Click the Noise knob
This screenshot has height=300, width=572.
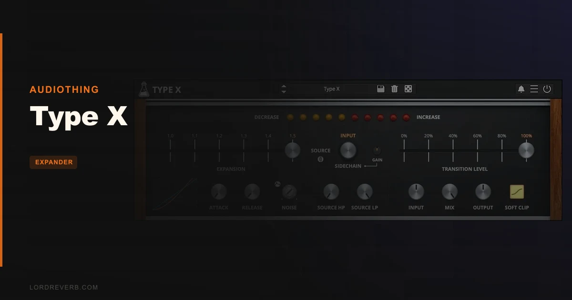tap(289, 192)
